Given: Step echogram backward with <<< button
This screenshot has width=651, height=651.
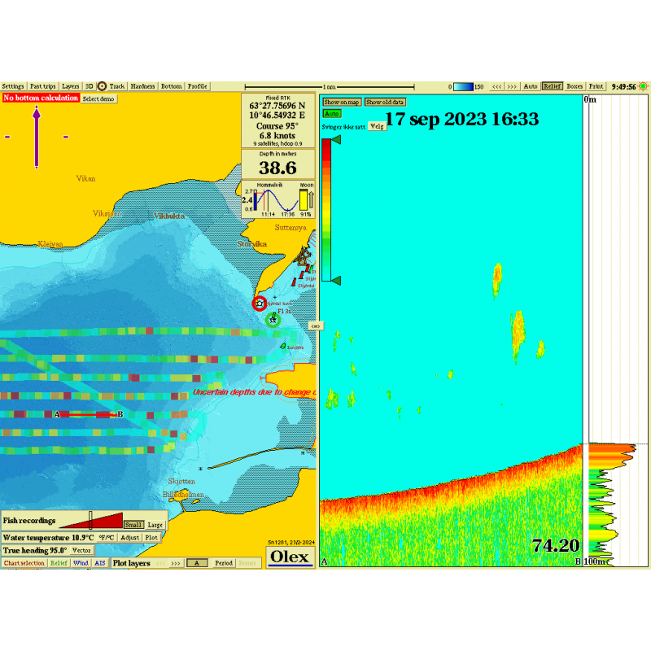Looking at the screenshot, I should [496, 85].
